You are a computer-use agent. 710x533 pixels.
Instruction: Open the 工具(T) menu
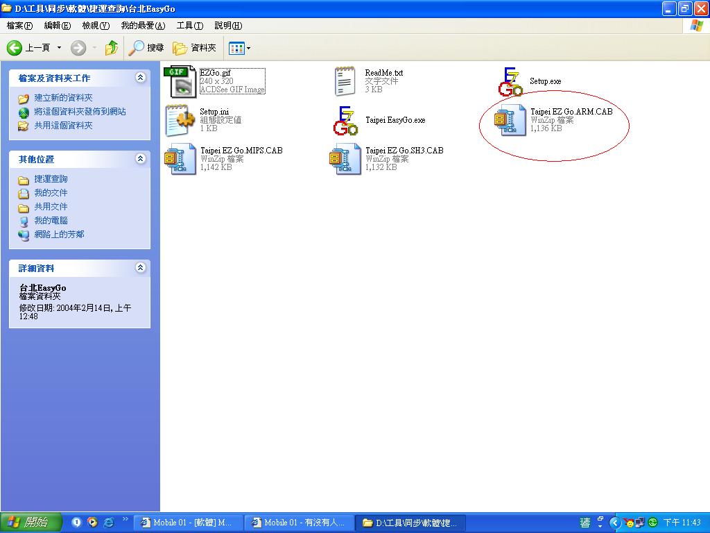tap(190, 26)
